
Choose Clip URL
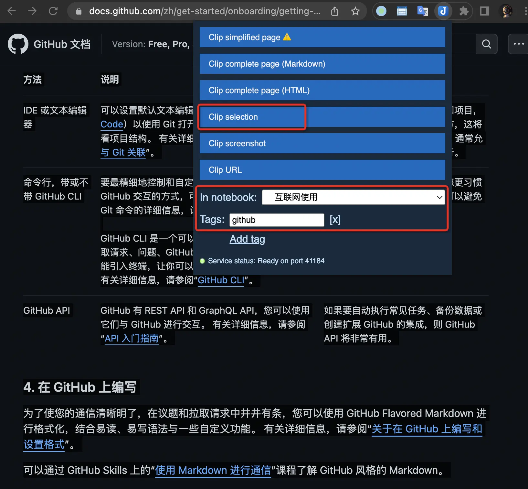tap(322, 170)
